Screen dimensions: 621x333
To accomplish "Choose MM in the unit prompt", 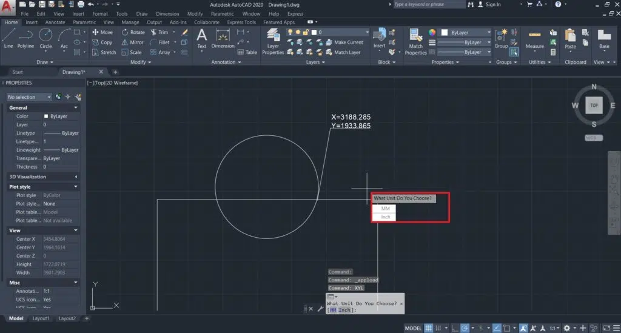I will 385,208.
